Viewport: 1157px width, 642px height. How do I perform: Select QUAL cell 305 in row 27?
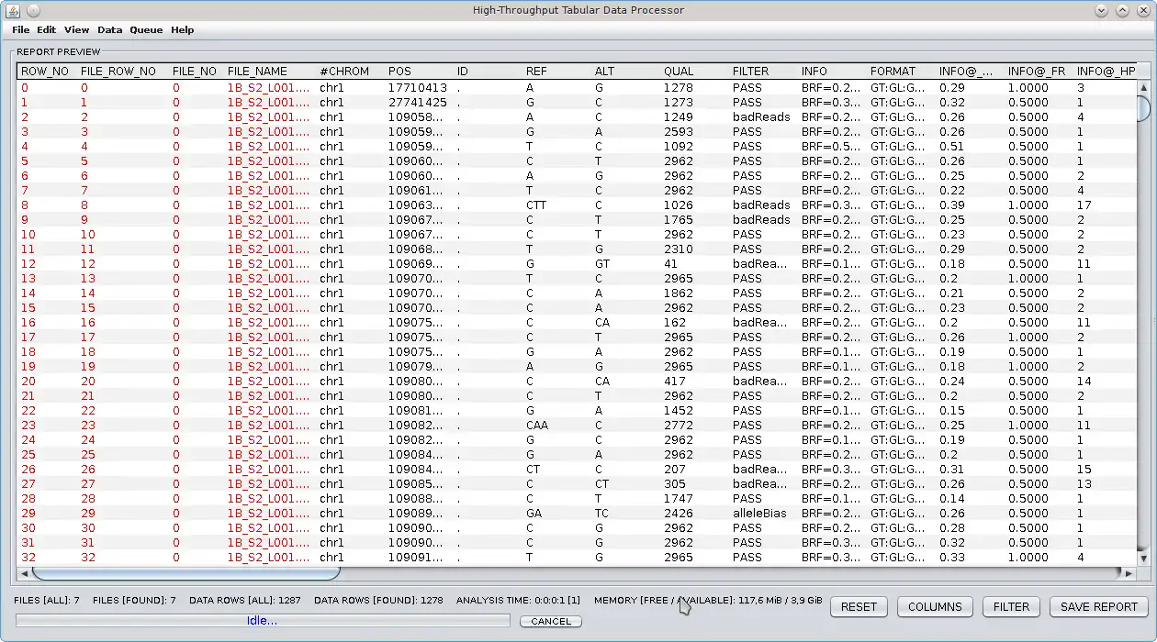(693, 484)
